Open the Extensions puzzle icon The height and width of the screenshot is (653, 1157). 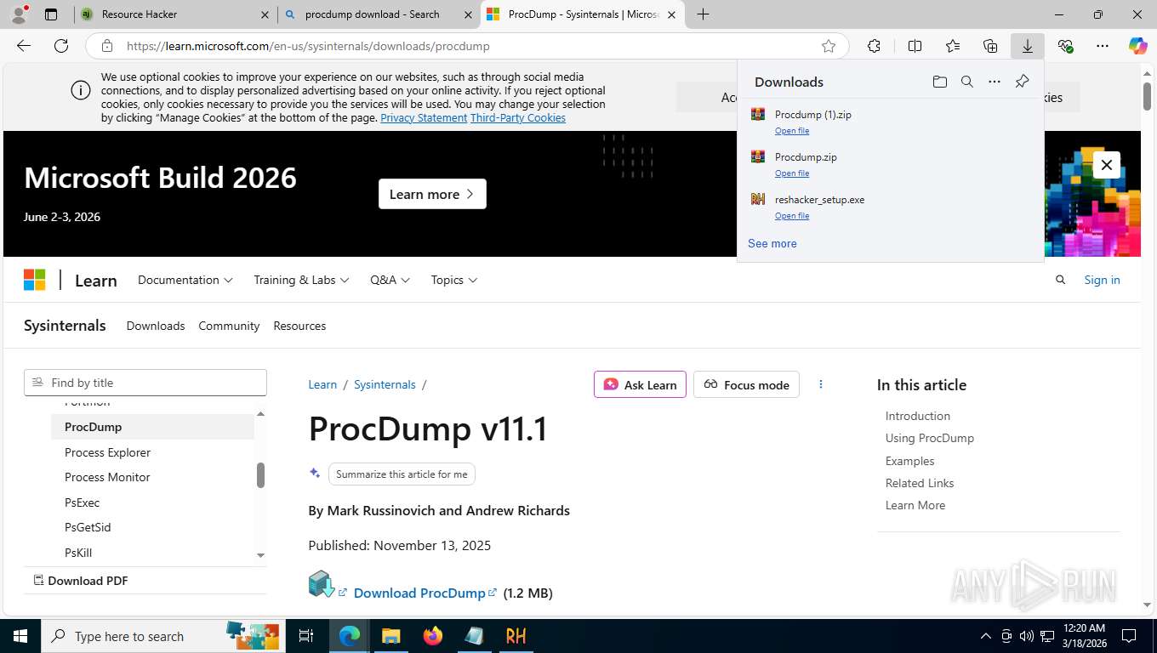click(x=874, y=46)
